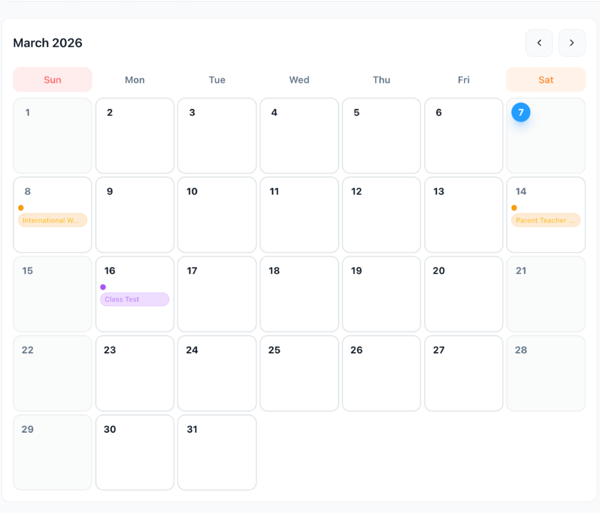Click the orange event dot on March 8
Viewport: 600px width, 513px height.
coord(21,208)
